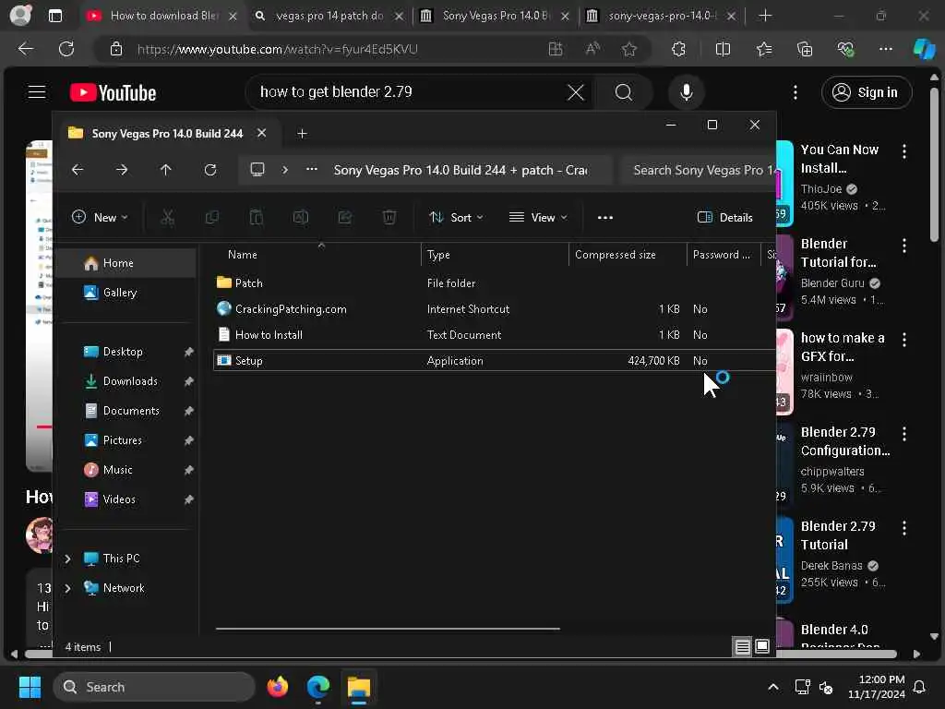
Task: Click the Delete trash icon in File Explorer
Action: point(389,217)
